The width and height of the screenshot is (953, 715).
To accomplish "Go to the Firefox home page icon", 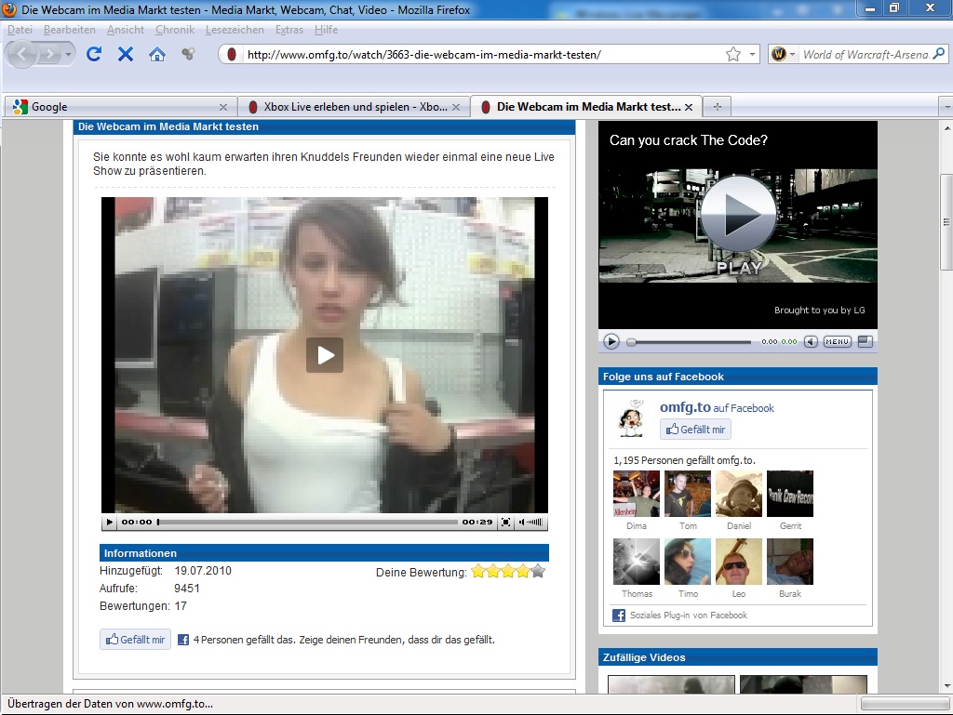I will tap(157, 54).
